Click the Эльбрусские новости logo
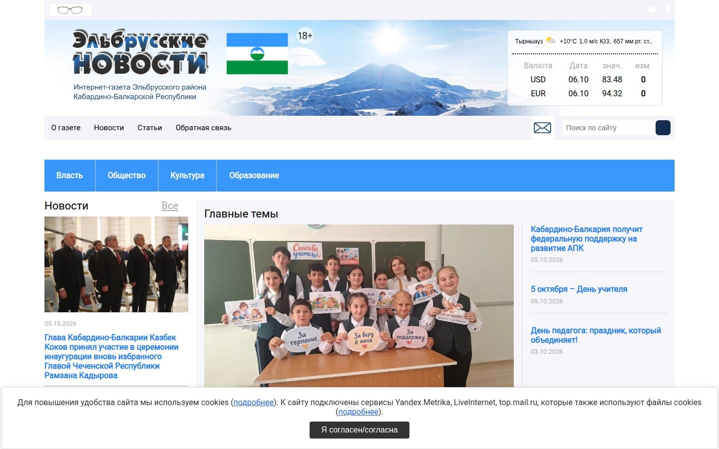The image size is (719, 449). tap(140, 52)
